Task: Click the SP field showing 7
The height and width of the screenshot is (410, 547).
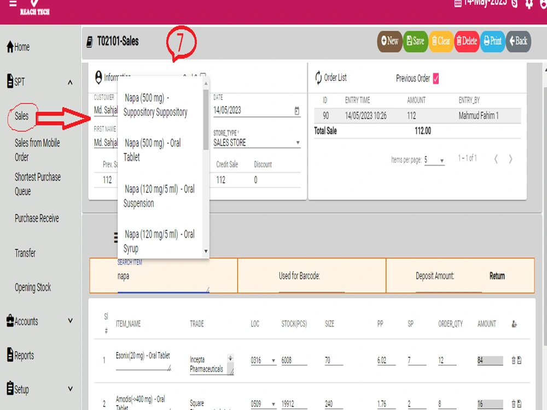Action: point(417,360)
